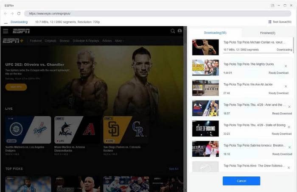Viewport: 297px width, 192px height.
Task: Remove State of Boxing from the queue
Action: pos(289,127)
